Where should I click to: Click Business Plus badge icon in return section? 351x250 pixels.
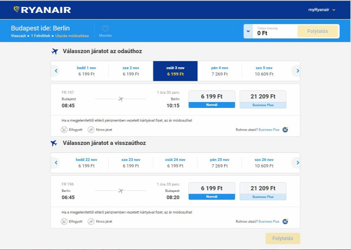pos(285,221)
